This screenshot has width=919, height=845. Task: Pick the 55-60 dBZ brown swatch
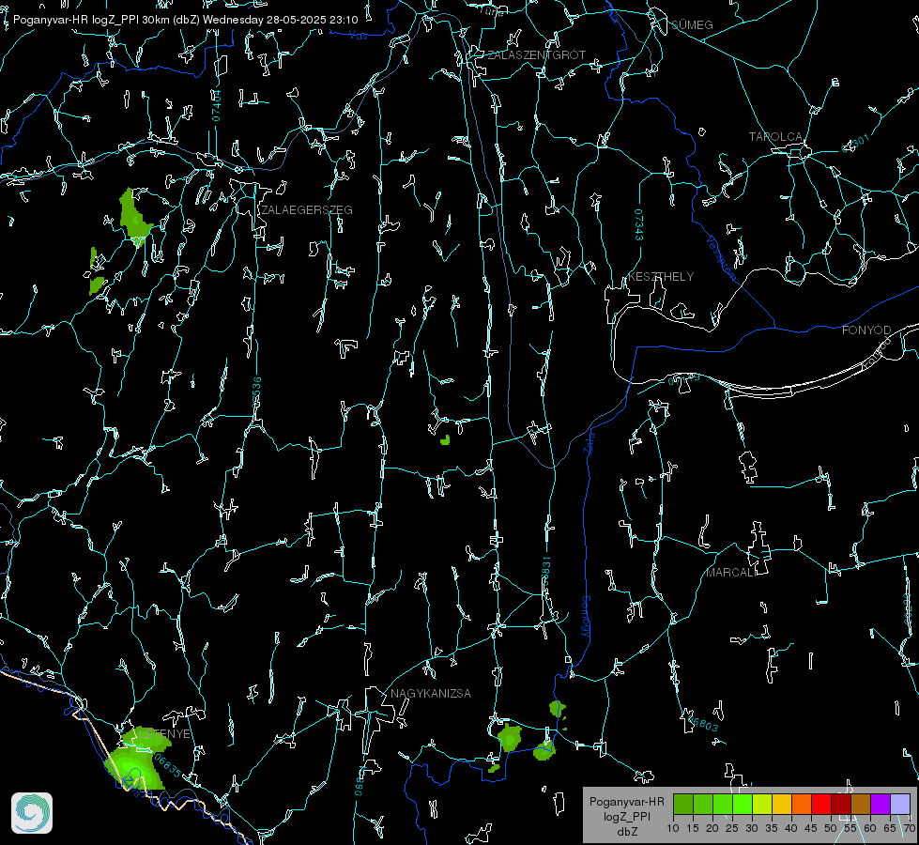861,804
